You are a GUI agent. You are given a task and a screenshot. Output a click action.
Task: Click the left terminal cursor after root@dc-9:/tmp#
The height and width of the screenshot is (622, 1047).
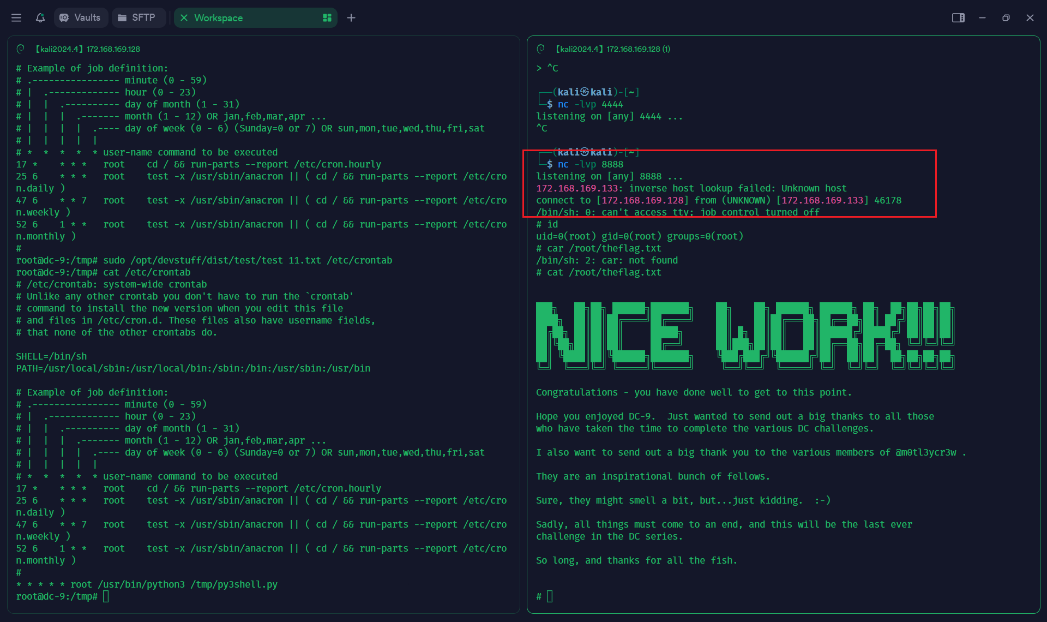point(106,596)
